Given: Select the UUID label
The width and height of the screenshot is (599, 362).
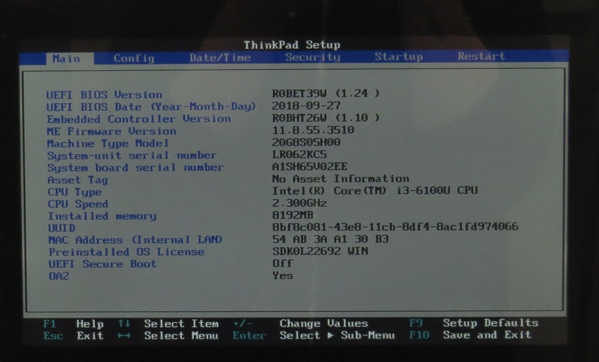Looking at the screenshot, I should point(62,228).
